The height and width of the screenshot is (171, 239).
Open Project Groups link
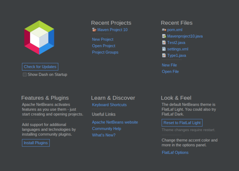click(x=105, y=52)
